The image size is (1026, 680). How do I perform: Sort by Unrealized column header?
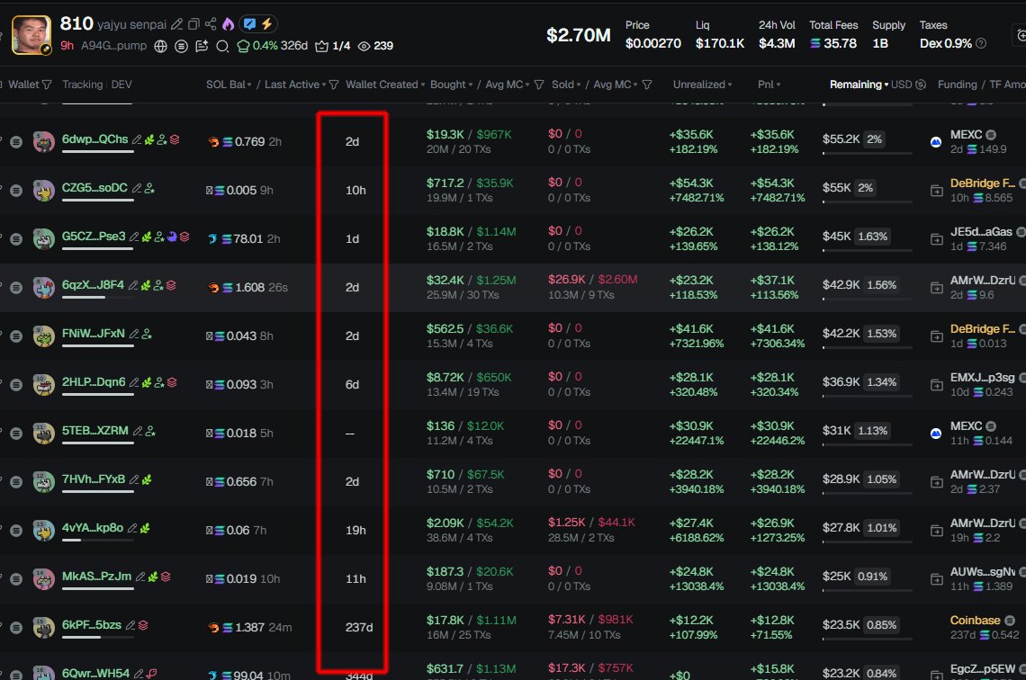[x=702, y=85]
